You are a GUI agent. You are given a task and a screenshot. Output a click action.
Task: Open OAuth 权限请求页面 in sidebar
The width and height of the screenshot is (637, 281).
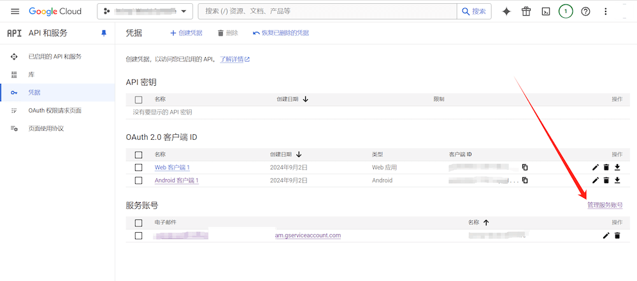(55, 111)
